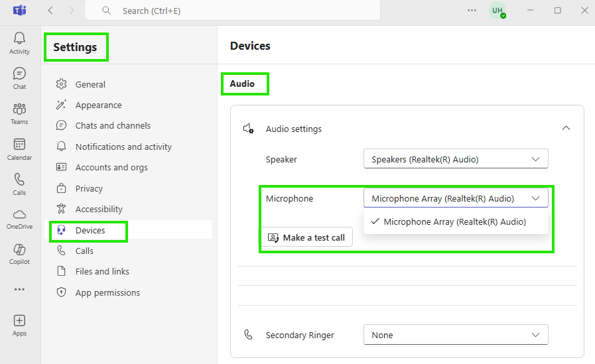Click the Secondary Ringer label

[x=300, y=335]
